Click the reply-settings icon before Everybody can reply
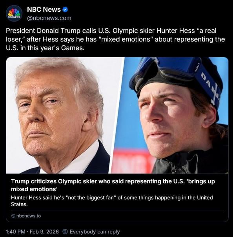233x237 pixels. (65, 232)
